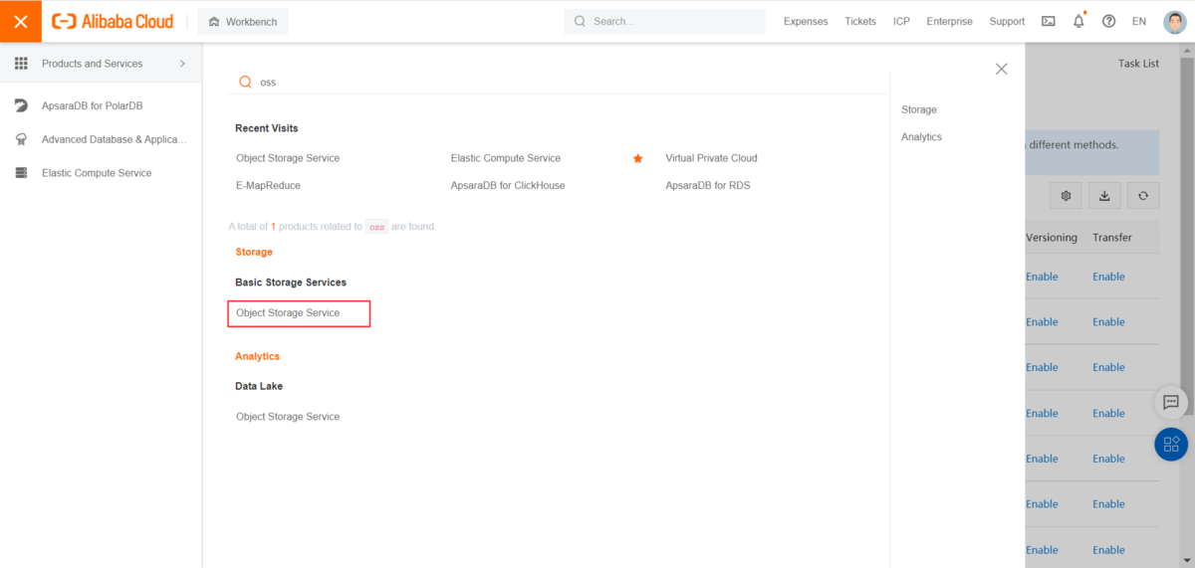
Task: Jump to Analytics category in right index
Action: coord(921,137)
